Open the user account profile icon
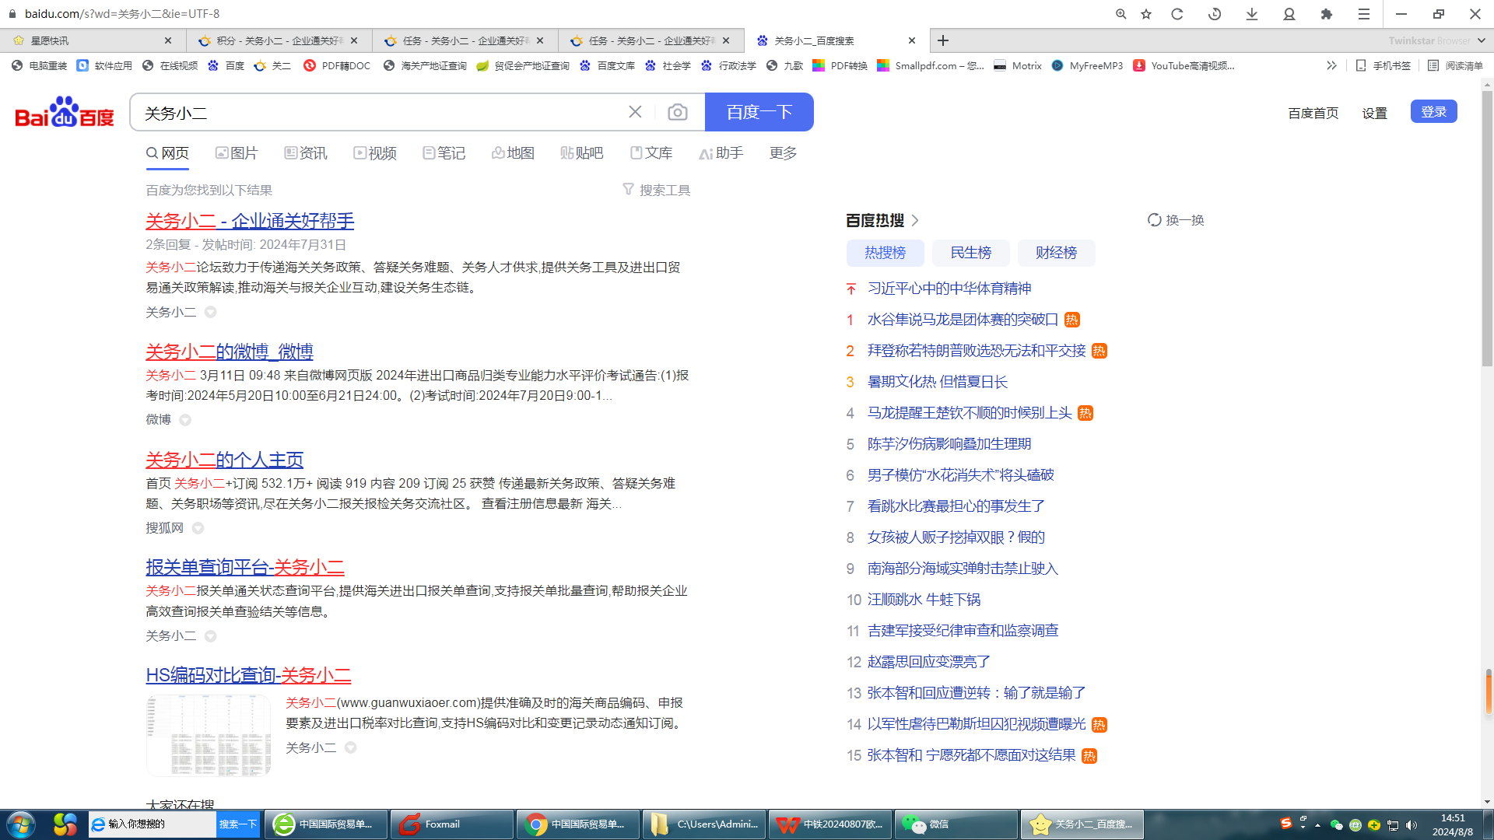Screen dimensions: 1494x840 click(x=1289, y=14)
